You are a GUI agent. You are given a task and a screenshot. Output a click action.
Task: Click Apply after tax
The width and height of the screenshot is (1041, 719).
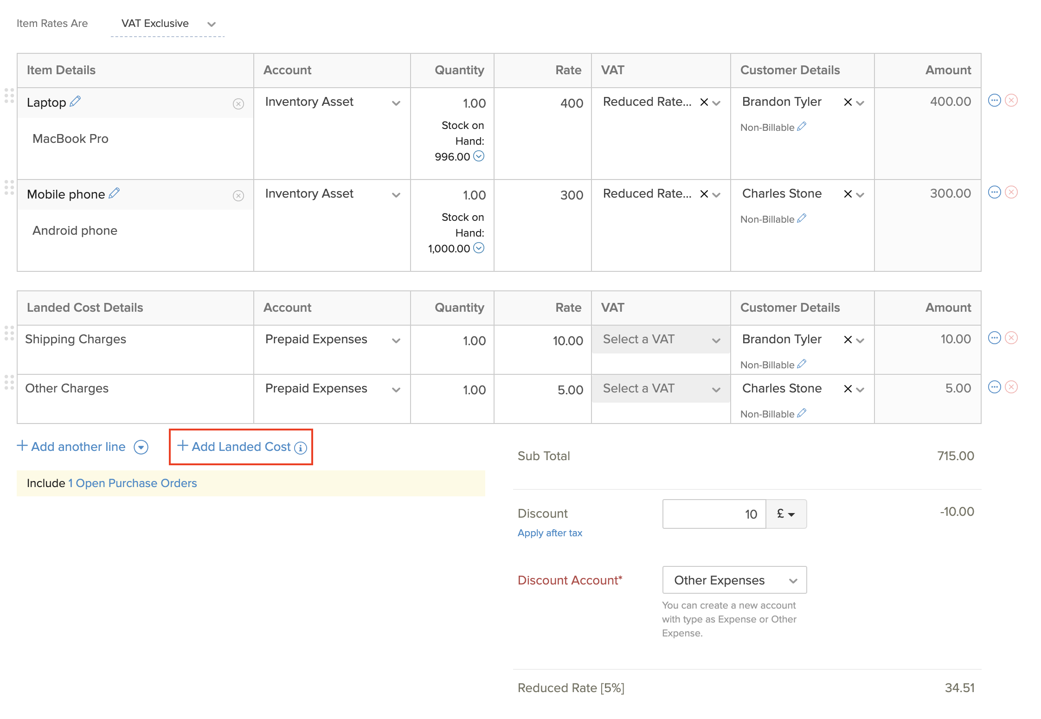[x=550, y=533]
